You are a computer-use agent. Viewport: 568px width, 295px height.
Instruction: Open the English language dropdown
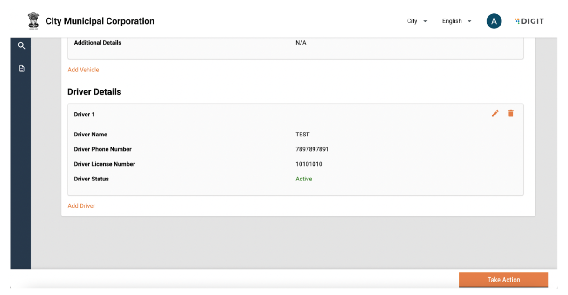[x=456, y=21]
